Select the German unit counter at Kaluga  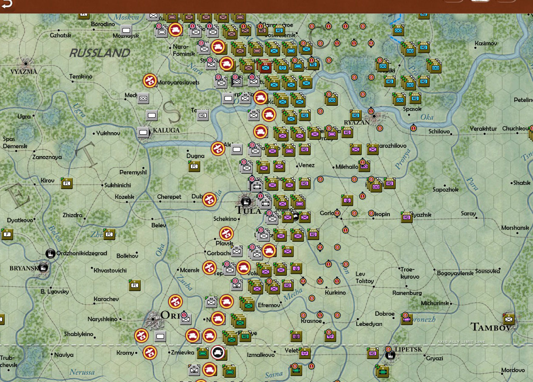pyautogui.click(x=144, y=132)
